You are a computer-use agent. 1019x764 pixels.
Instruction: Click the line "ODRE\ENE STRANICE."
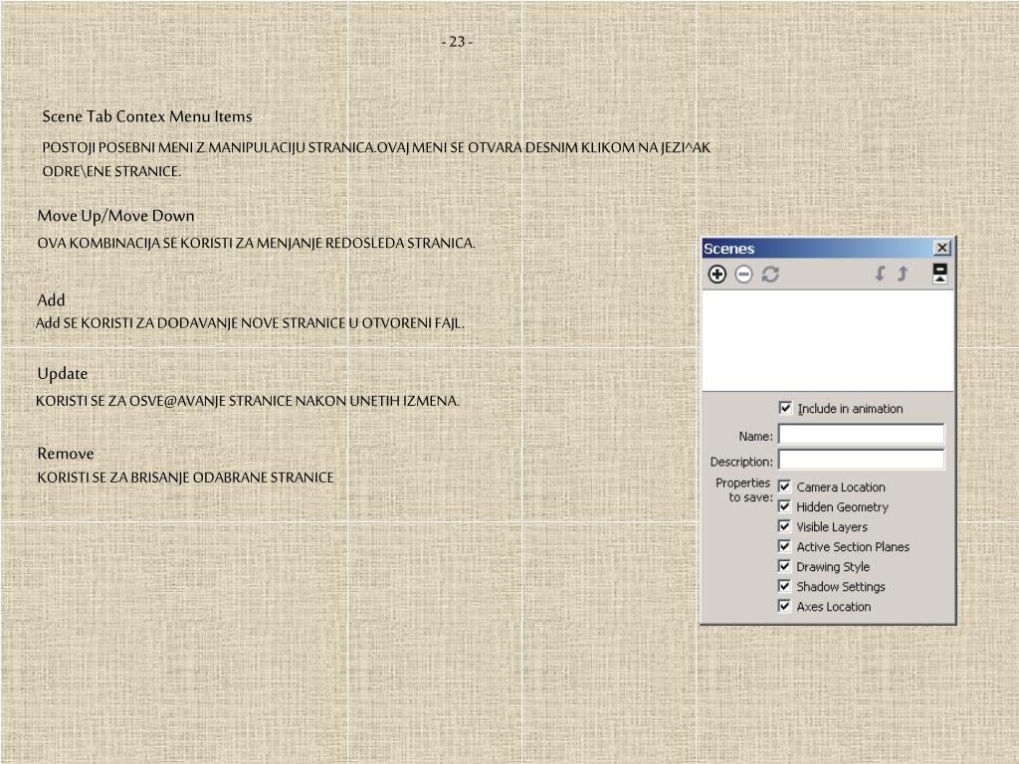tap(111, 171)
